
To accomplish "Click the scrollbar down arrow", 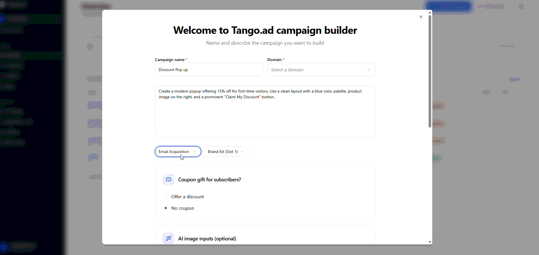I will (430, 242).
